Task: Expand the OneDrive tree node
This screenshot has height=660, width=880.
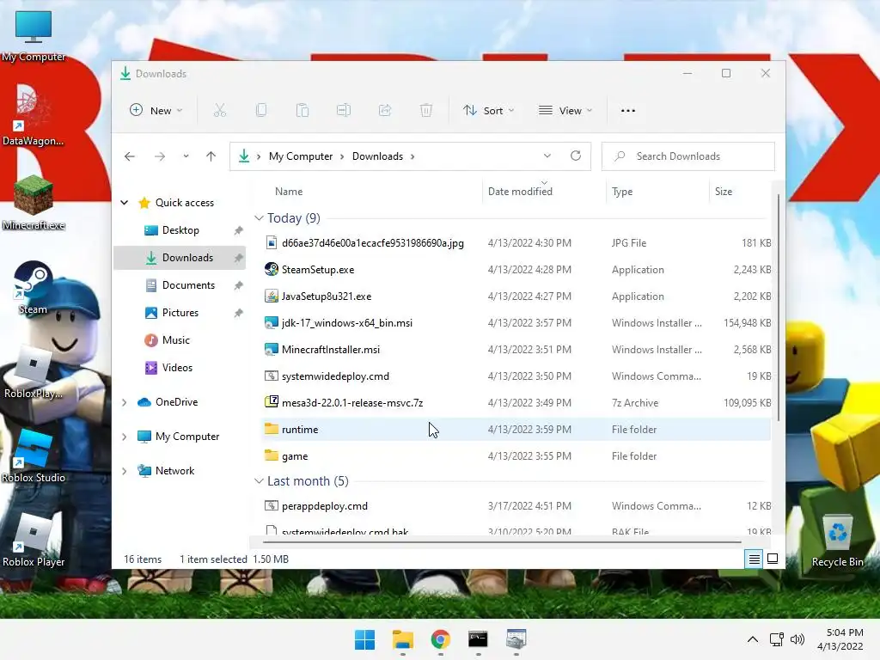Action: [x=125, y=402]
